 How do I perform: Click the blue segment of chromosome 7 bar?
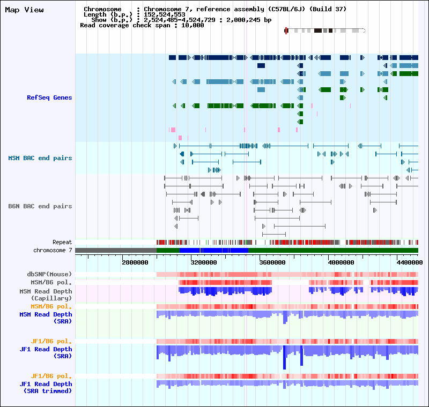click(213, 250)
